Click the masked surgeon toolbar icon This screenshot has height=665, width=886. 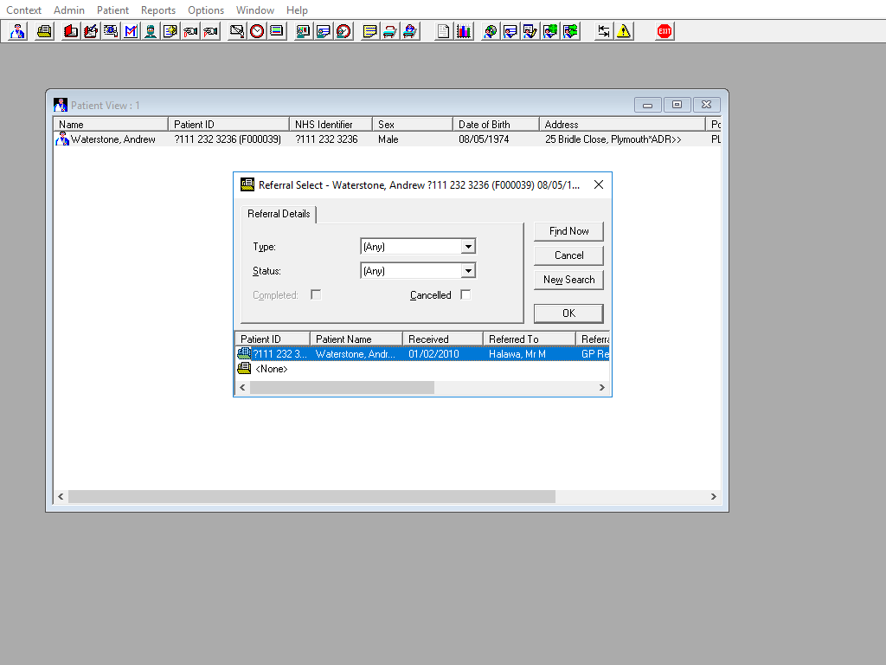151,31
